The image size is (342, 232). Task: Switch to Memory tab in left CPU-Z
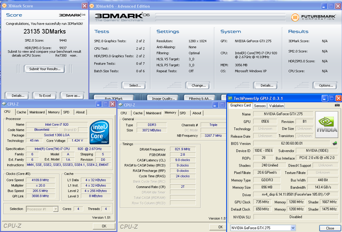tap(54, 112)
